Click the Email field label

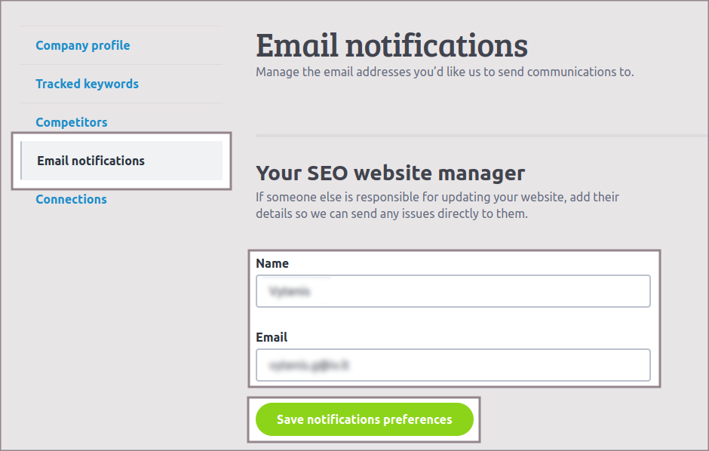(x=272, y=337)
